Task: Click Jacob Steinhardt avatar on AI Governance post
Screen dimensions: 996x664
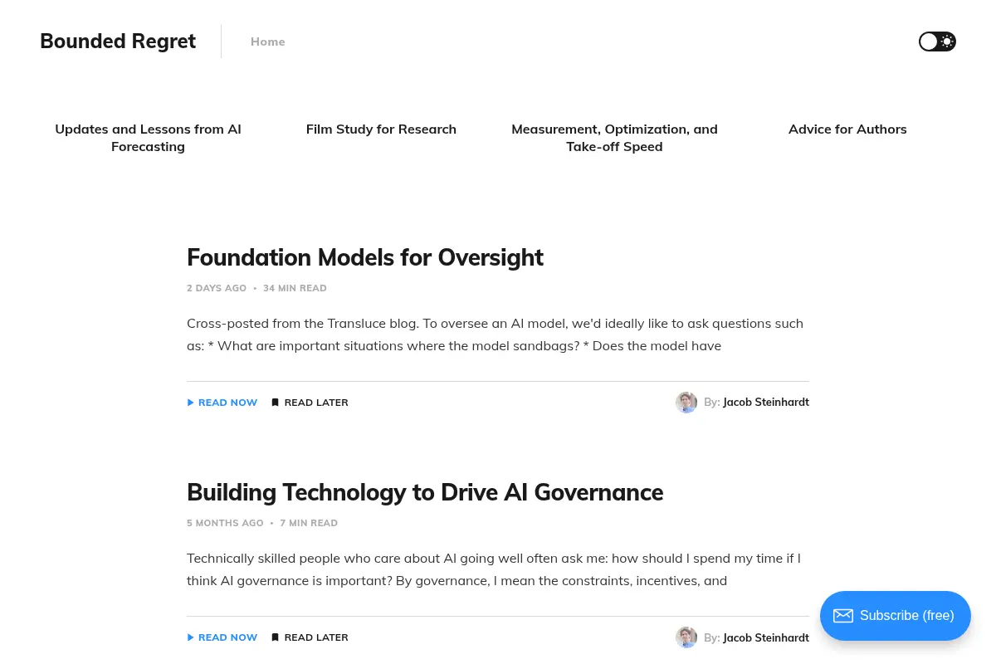Action: 686,637
